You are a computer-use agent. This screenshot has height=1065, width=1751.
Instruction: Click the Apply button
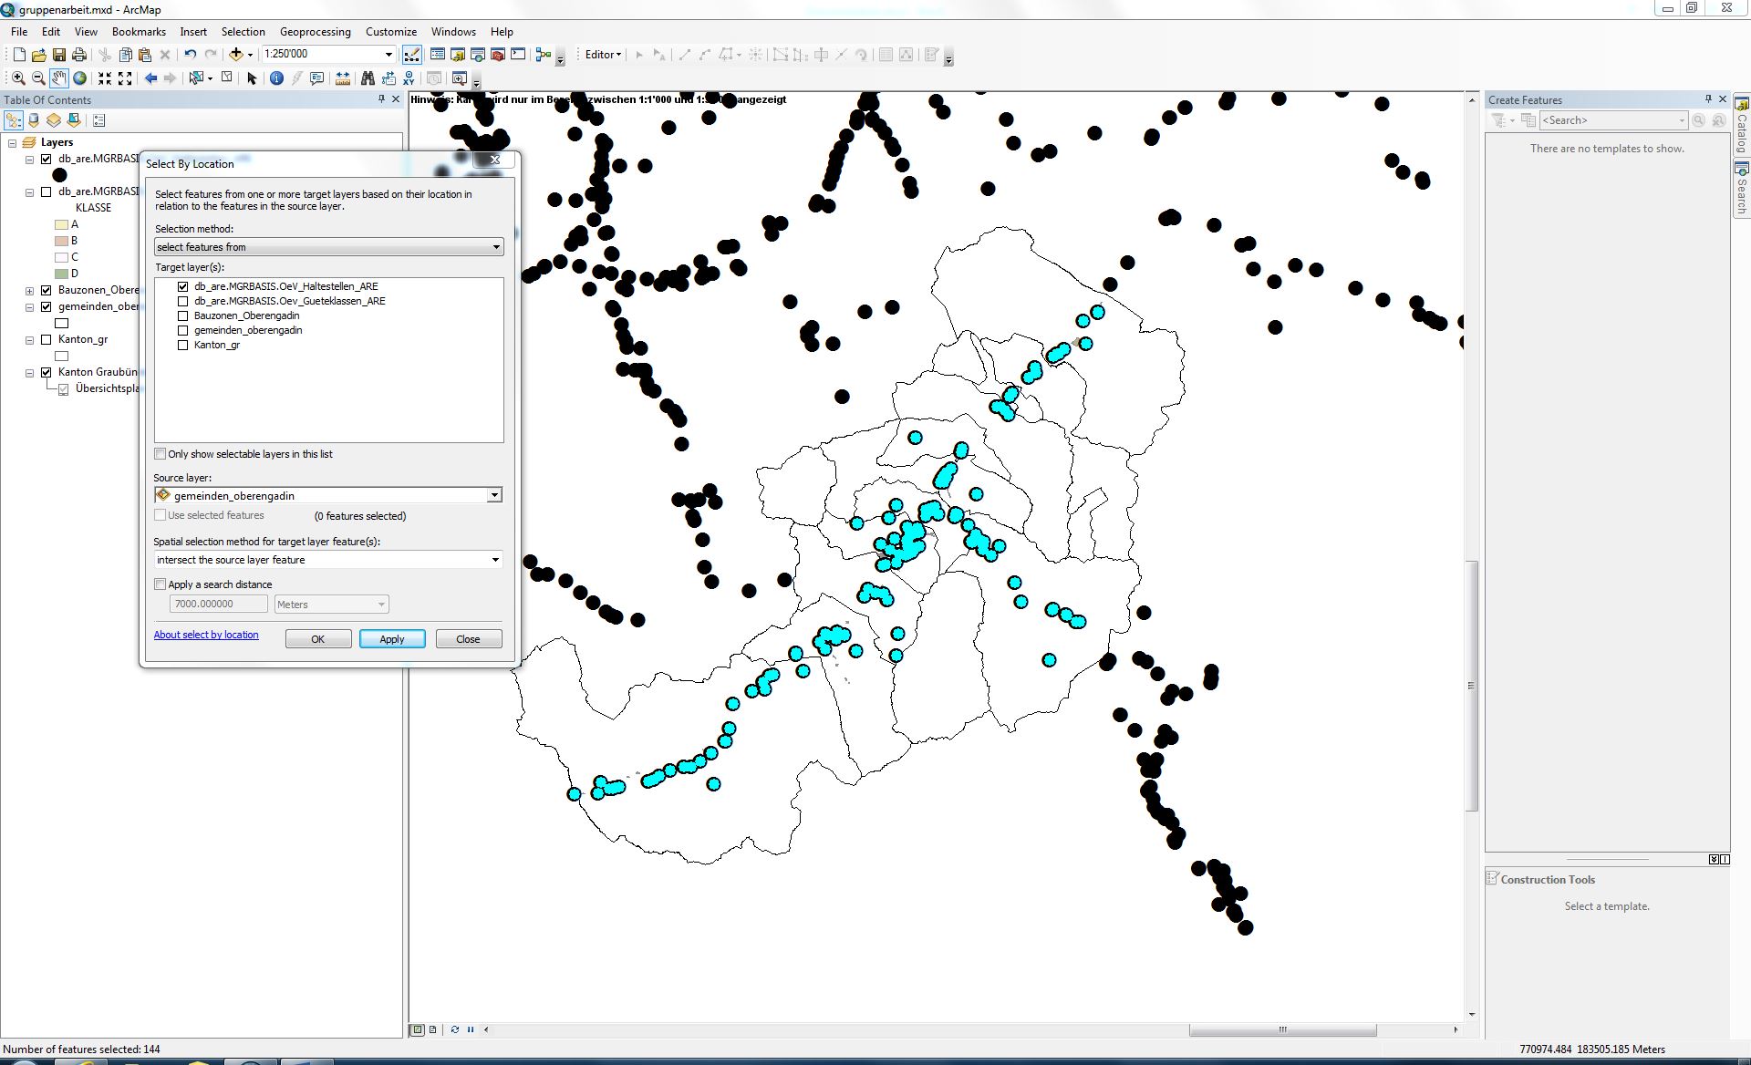[392, 639]
